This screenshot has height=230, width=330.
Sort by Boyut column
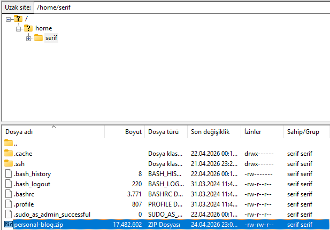click(x=125, y=132)
